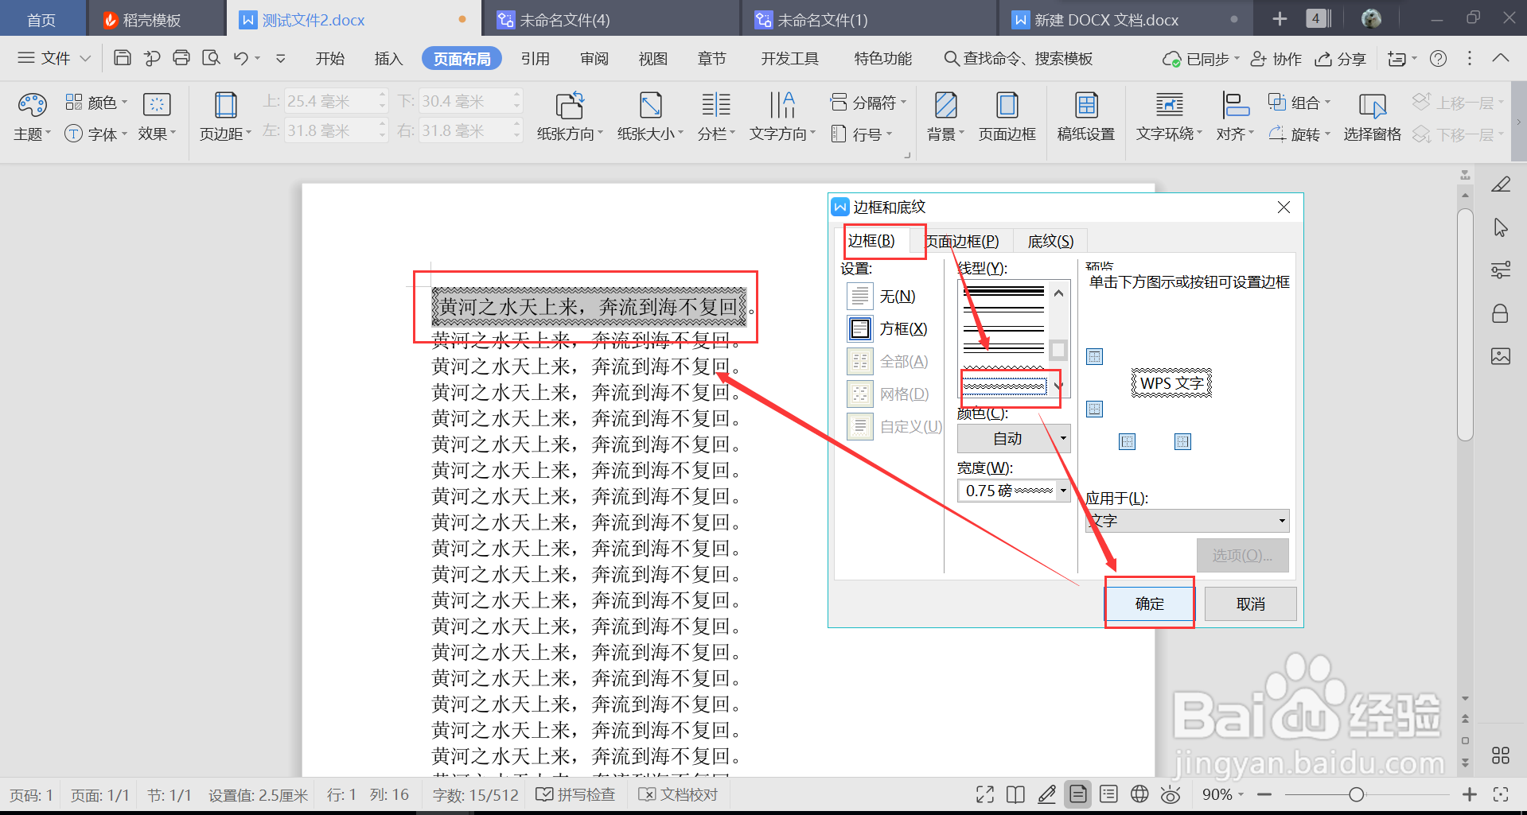This screenshot has width=1527, height=815.
Task: Click the 分享 share button
Action: [1341, 59]
